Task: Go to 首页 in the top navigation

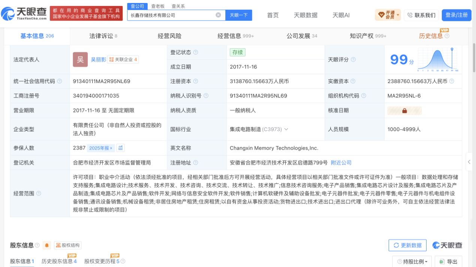Action: click(x=273, y=15)
